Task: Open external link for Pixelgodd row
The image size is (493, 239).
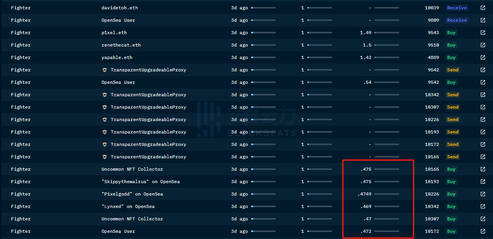Action: (483, 194)
